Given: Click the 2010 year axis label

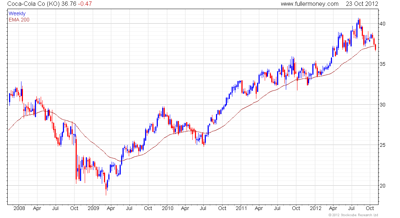Looking at the screenshot, I should [167, 208].
